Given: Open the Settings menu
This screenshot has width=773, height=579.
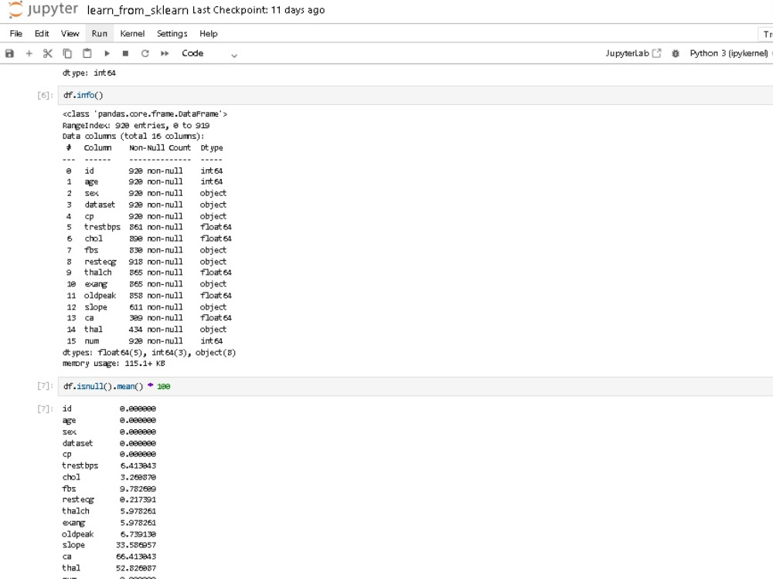Looking at the screenshot, I should click(x=172, y=33).
